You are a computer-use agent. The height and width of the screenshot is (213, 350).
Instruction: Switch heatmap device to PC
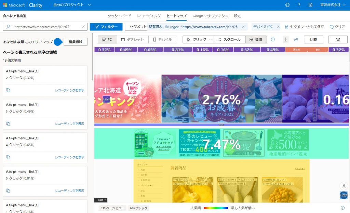[x=107, y=40]
